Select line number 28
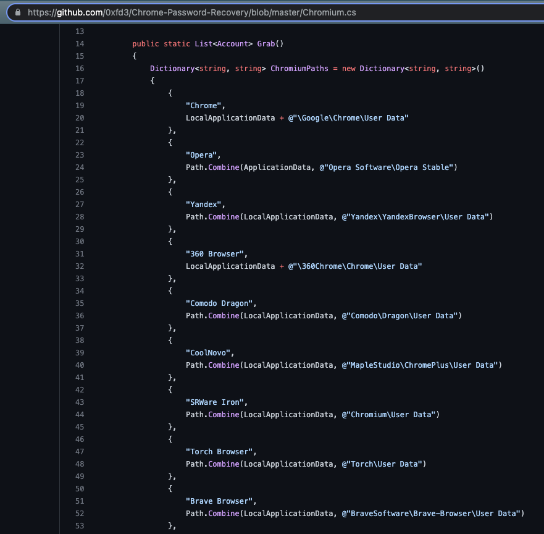Viewport: 544px width, 534px height. click(x=80, y=217)
